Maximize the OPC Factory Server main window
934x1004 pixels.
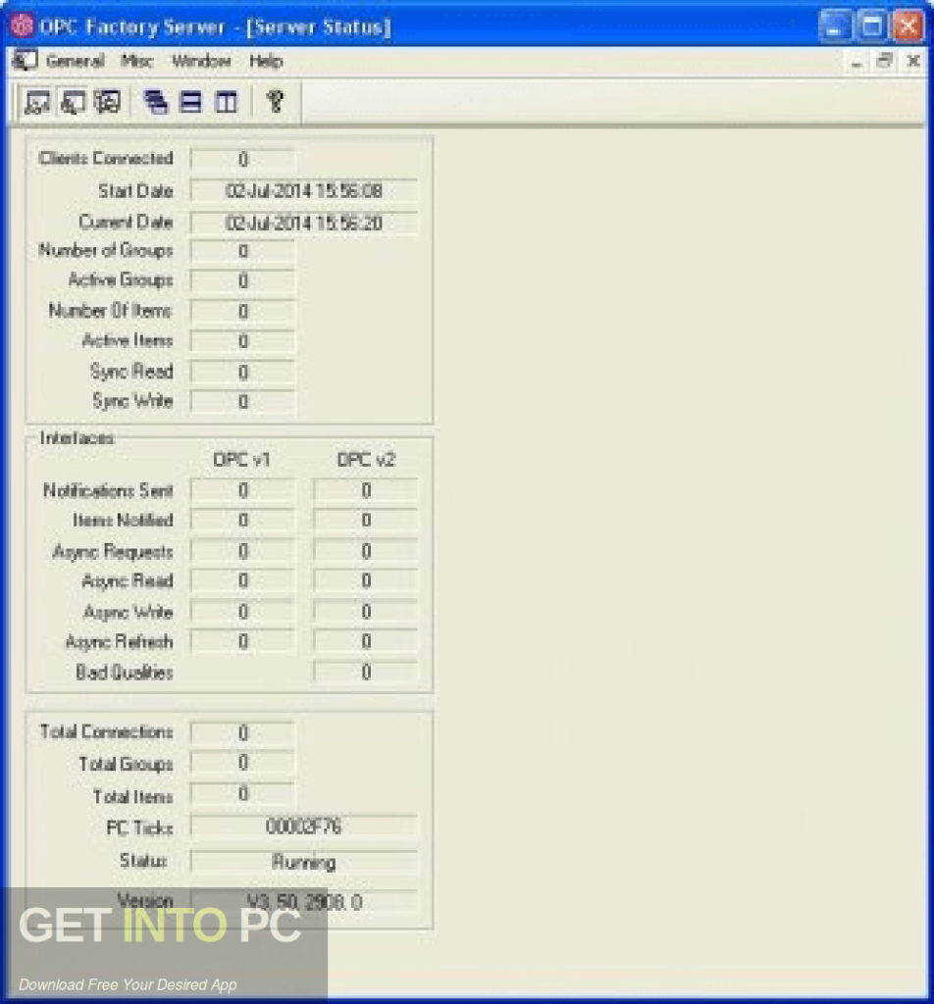871,26
